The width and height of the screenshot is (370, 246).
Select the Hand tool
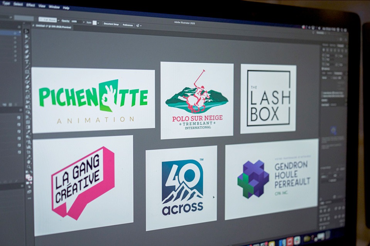point(29,162)
